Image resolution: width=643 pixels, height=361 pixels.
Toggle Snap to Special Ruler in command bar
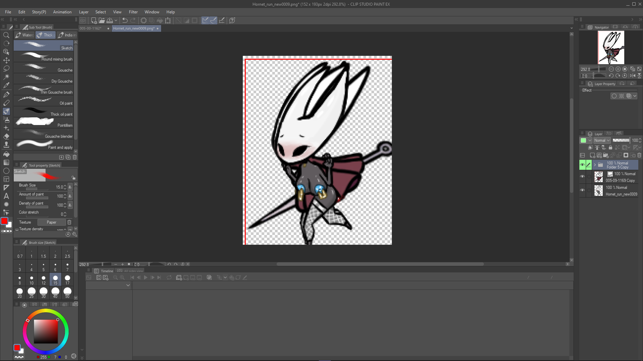pyautogui.click(x=213, y=20)
